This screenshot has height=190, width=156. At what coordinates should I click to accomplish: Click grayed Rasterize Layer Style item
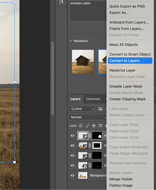click(x=127, y=77)
